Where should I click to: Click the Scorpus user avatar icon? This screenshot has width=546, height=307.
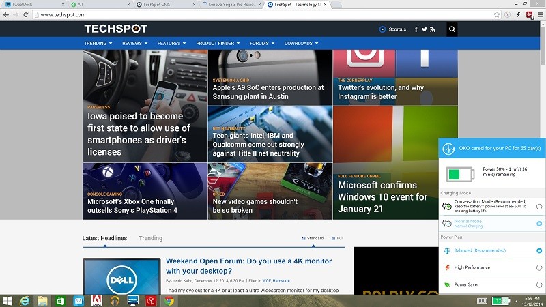tap(382, 29)
